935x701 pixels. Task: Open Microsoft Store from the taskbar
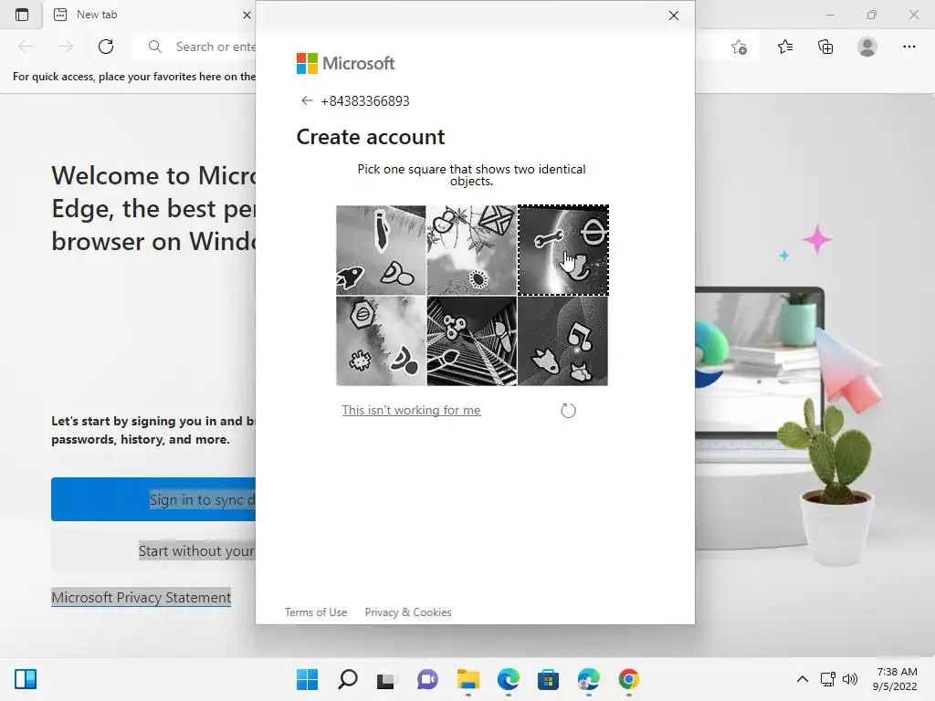coord(548,679)
